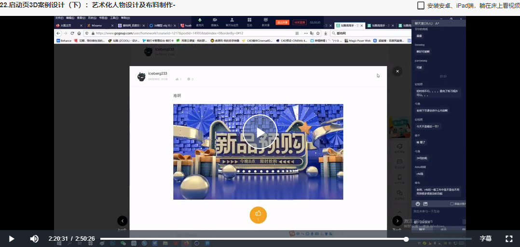Open browser downloads arrow icon

[326, 33]
